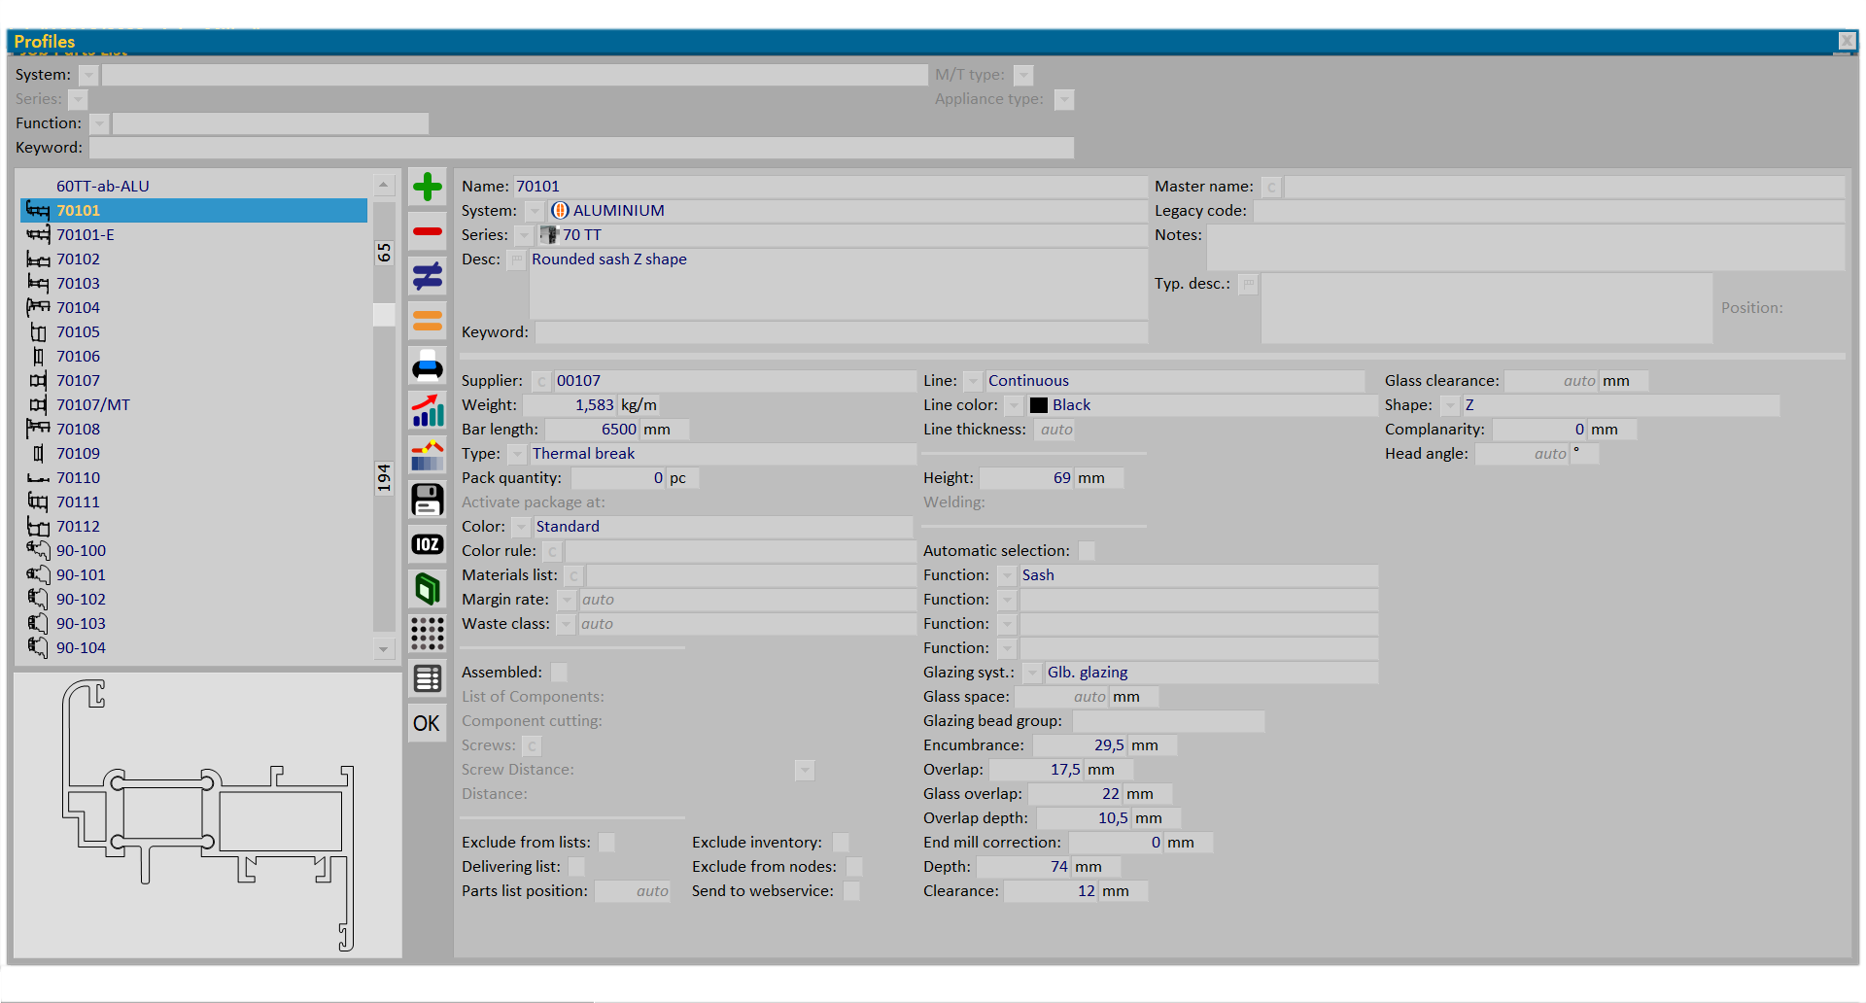Check the Automatic selection checkbox
The height and width of the screenshot is (1003, 1866).
click(x=1087, y=551)
